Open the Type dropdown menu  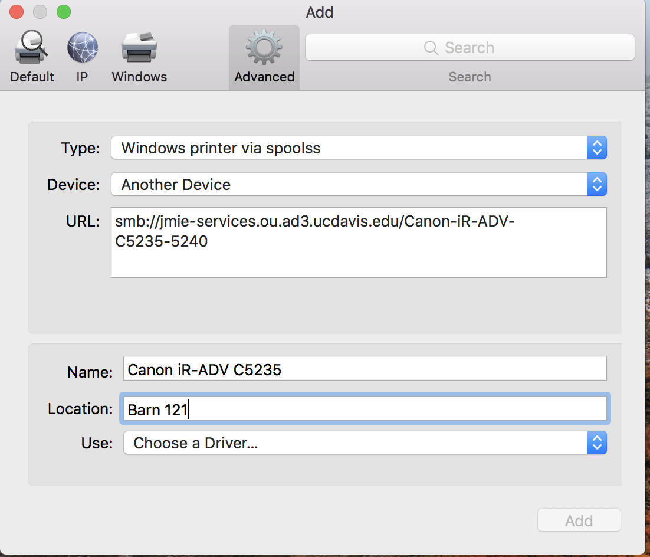click(359, 148)
